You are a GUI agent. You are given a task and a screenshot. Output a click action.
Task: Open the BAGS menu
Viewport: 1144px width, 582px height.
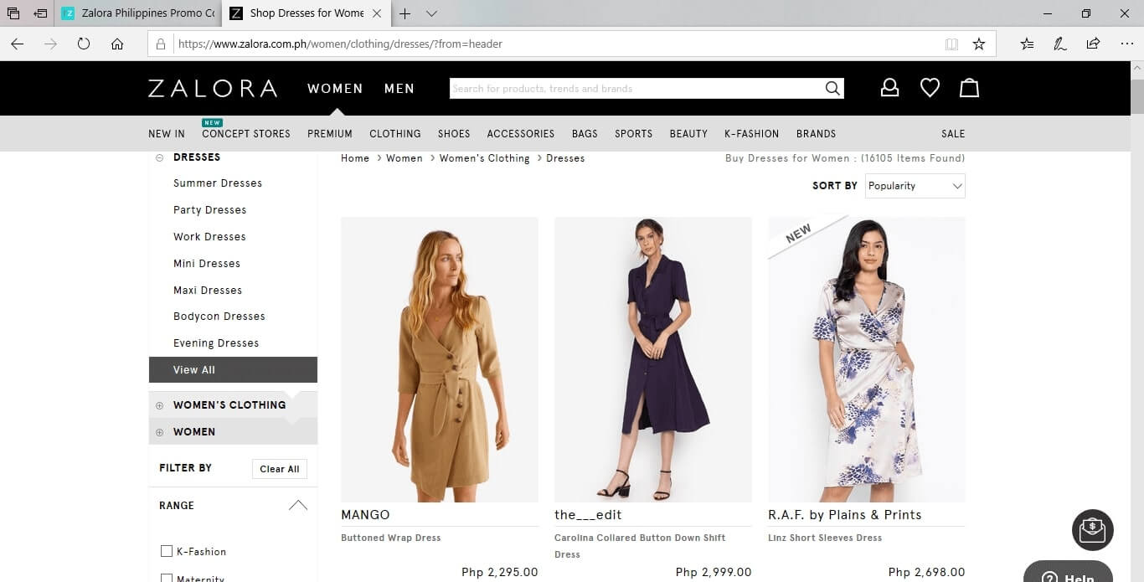pyautogui.click(x=585, y=133)
